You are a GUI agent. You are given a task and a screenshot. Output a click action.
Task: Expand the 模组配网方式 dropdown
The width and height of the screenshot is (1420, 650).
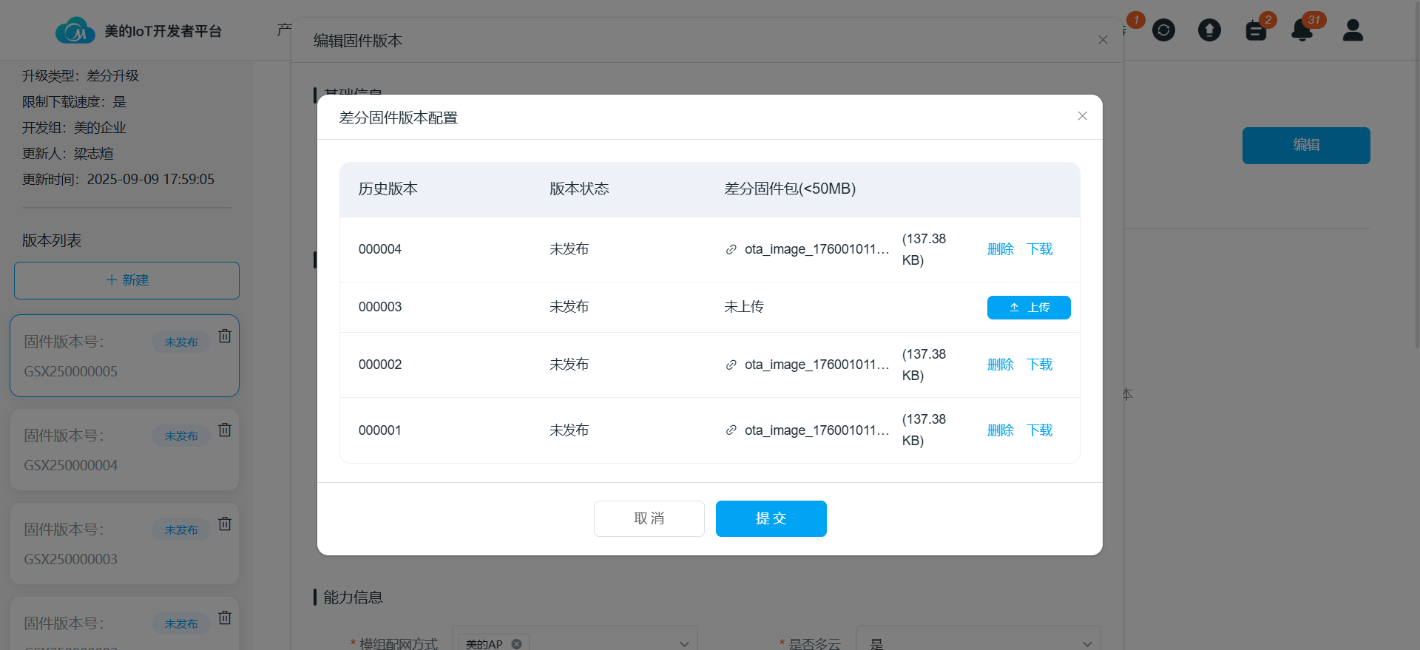683,643
